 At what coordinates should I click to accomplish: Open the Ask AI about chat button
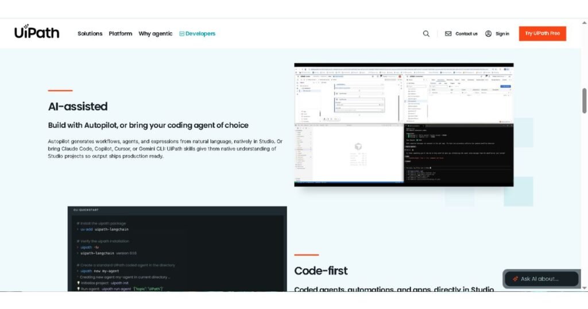541,279
